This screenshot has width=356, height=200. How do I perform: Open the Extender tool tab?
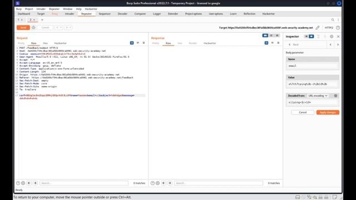point(173,14)
